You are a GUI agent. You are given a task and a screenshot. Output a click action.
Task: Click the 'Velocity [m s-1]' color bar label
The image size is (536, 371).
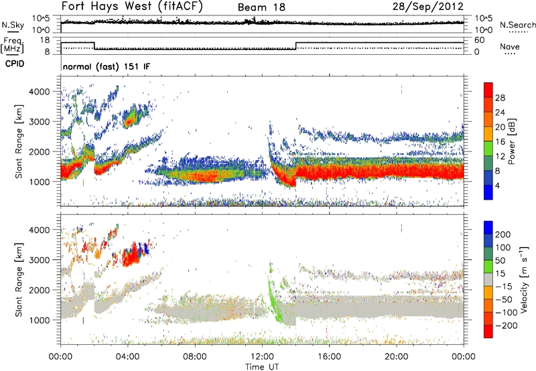(523, 279)
